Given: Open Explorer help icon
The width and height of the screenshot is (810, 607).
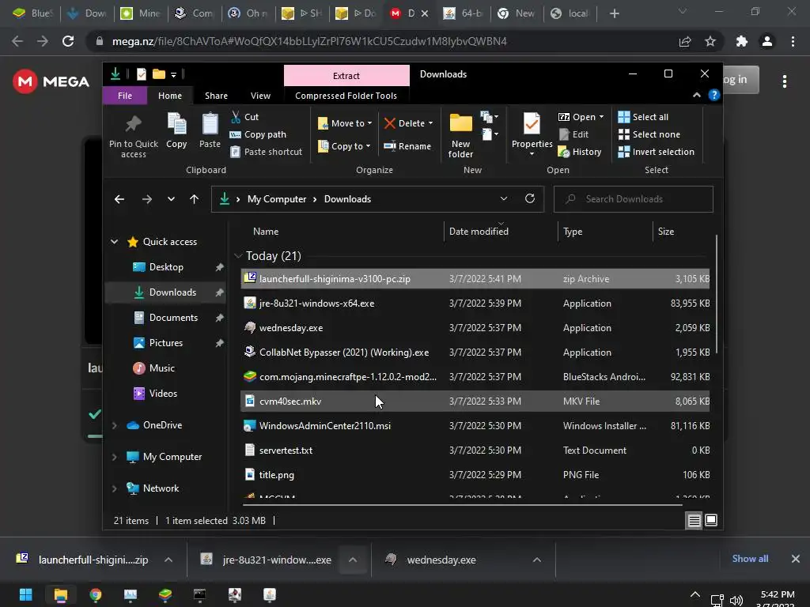Looking at the screenshot, I should coord(714,95).
